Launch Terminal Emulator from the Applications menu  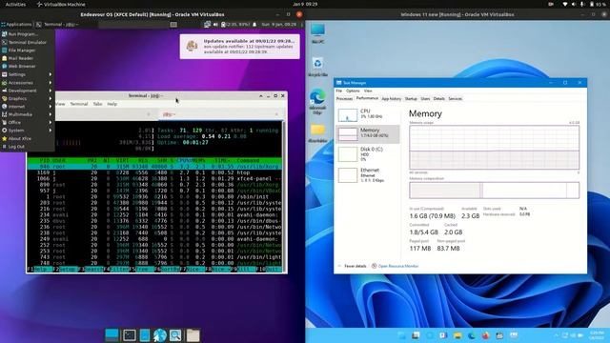tap(28, 42)
